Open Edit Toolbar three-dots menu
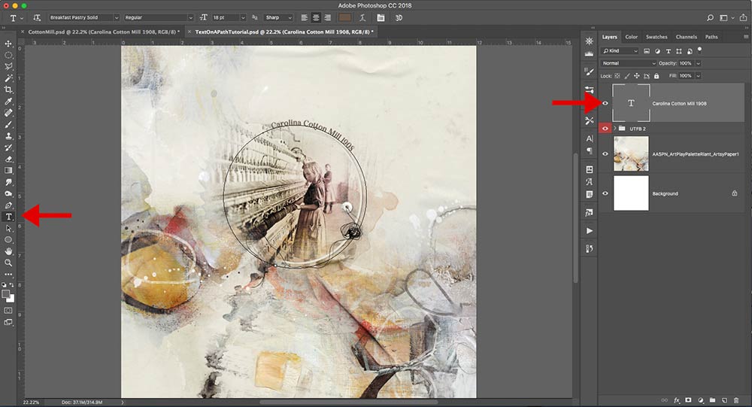Screen dimensions: 752x407 coord(8,275)
